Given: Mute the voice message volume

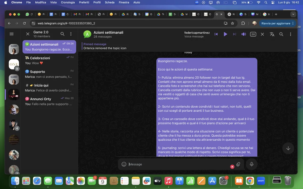Looking at the screenshot, I should tap(244, 34).
